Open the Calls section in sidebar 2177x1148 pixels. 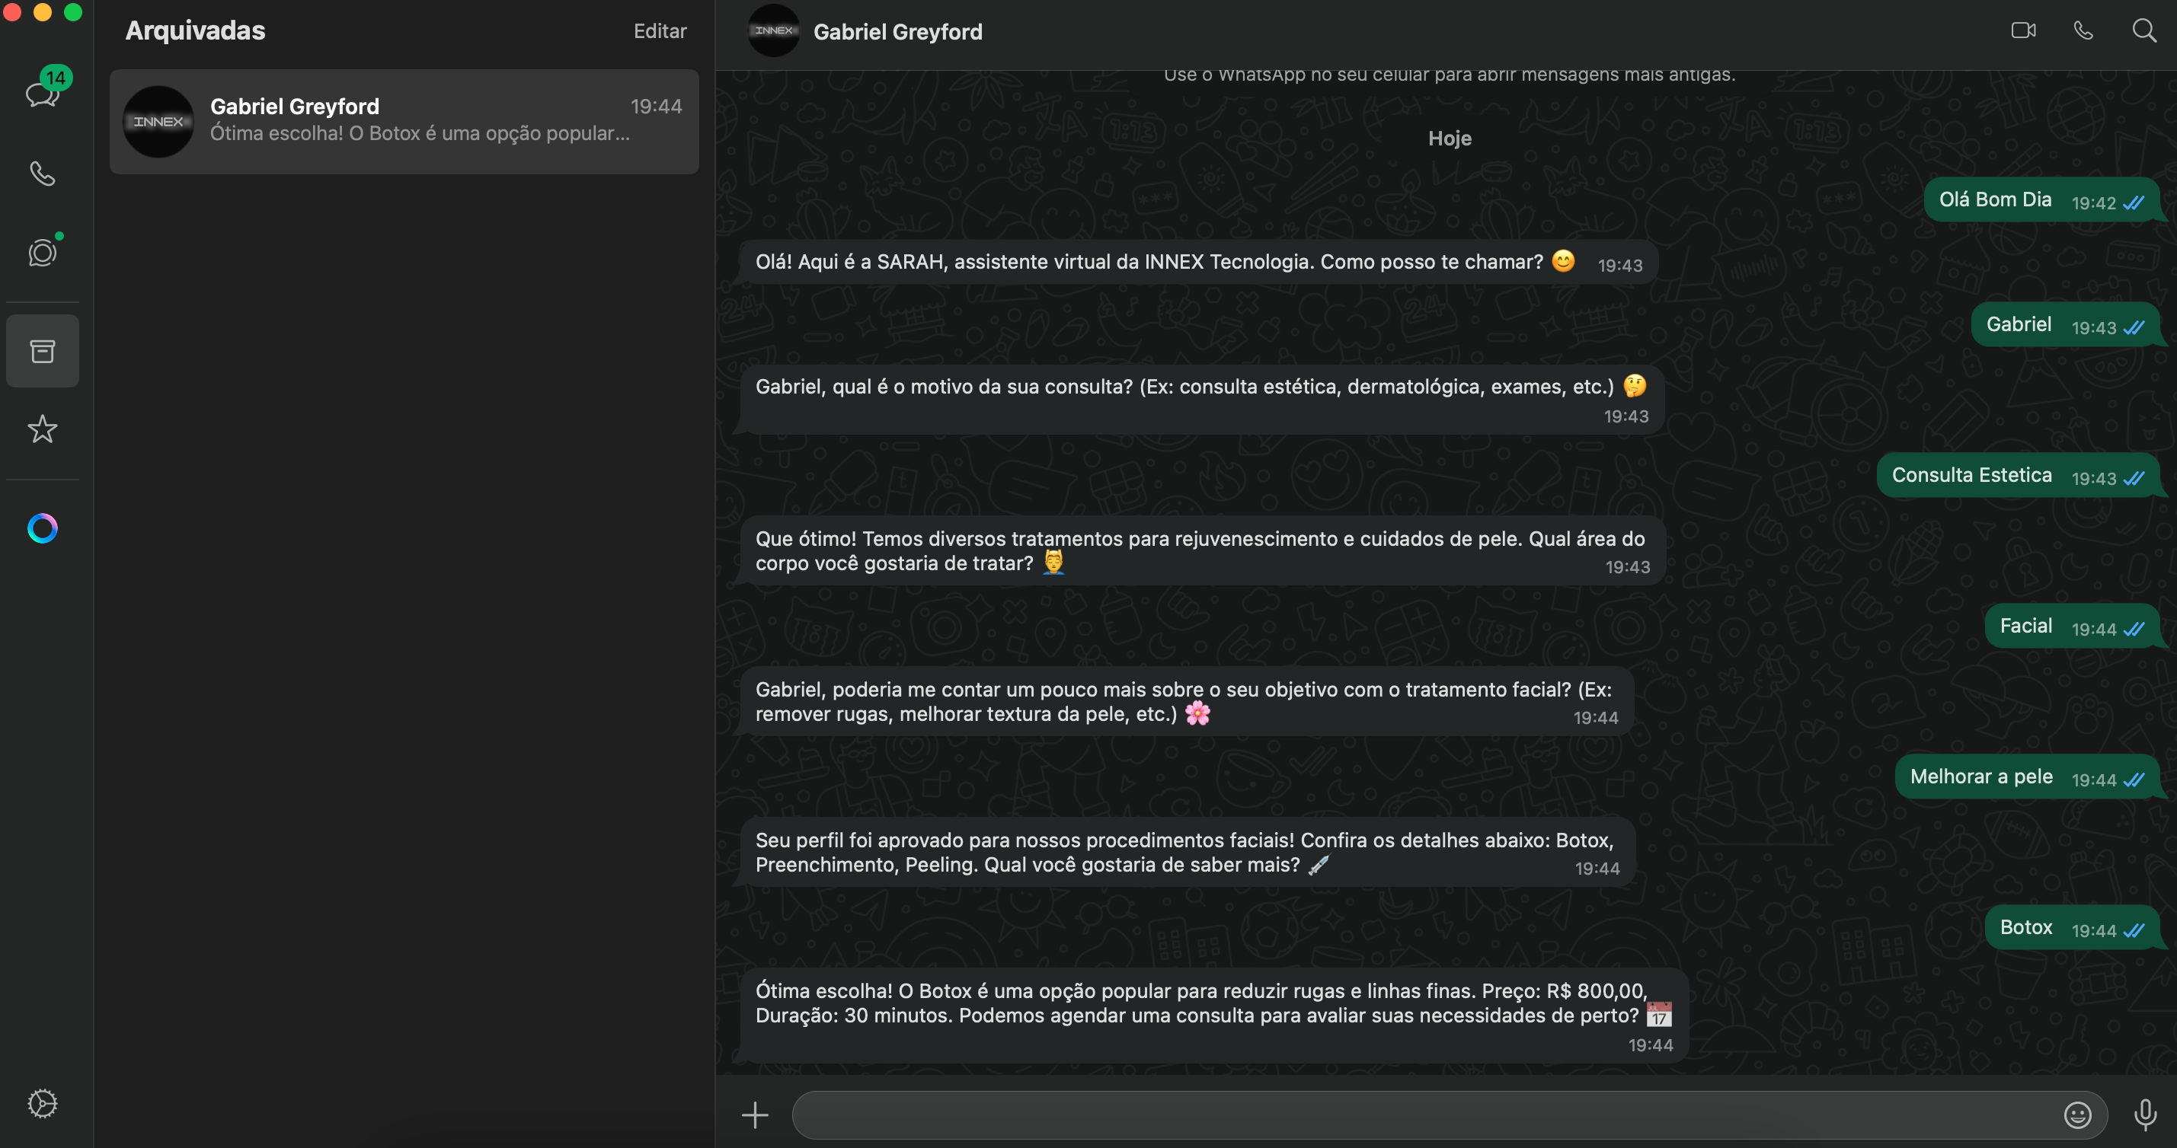pyautogui.click(x=42, y=173)
